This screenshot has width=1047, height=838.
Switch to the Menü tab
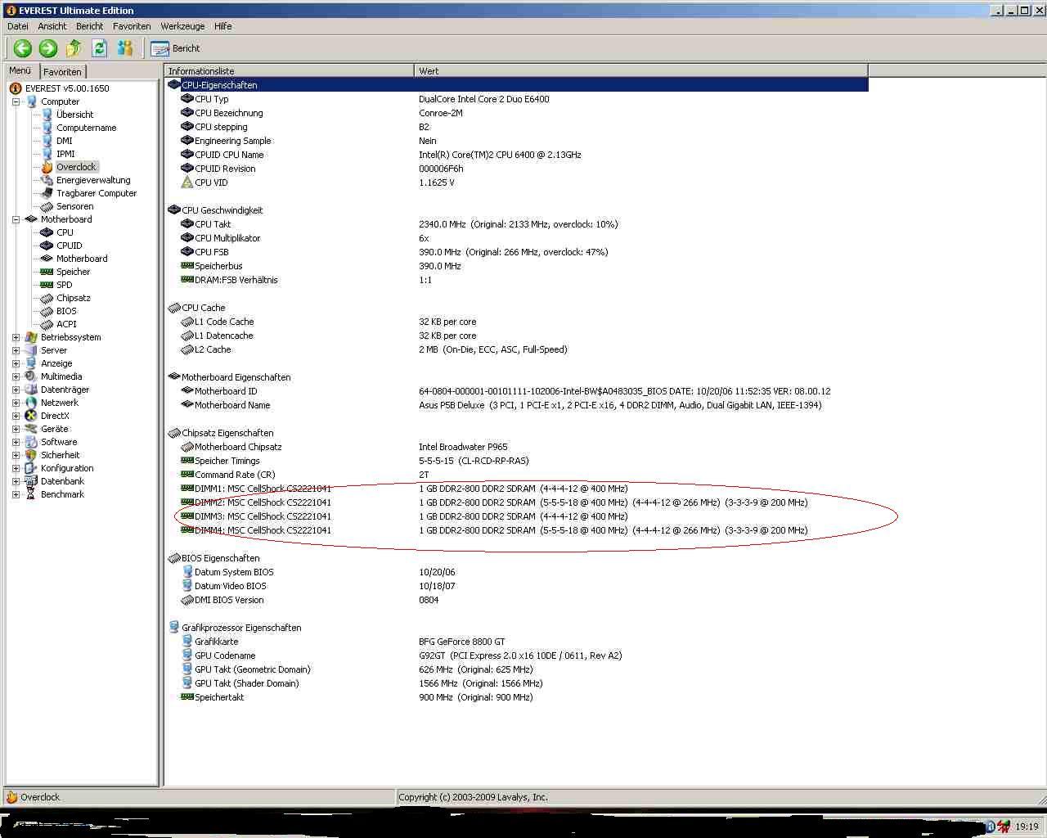[x=20, y=71]
